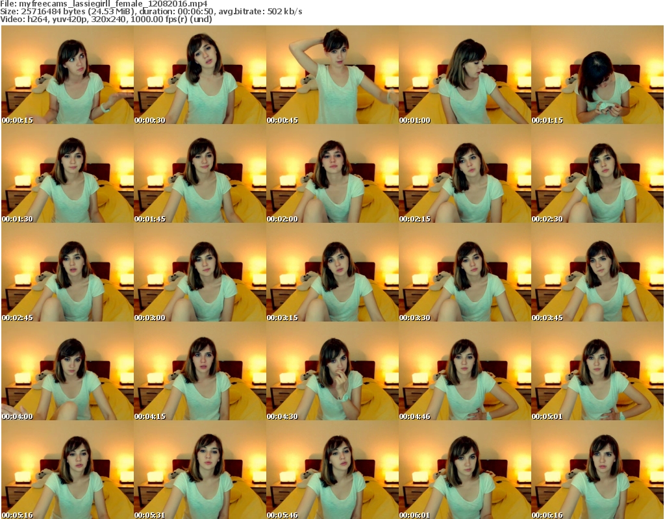The height and width of the screenshot is (519, 665).
Task: Select the thumbnail stamped 00:00:30
Action: (x=200, y=75)
